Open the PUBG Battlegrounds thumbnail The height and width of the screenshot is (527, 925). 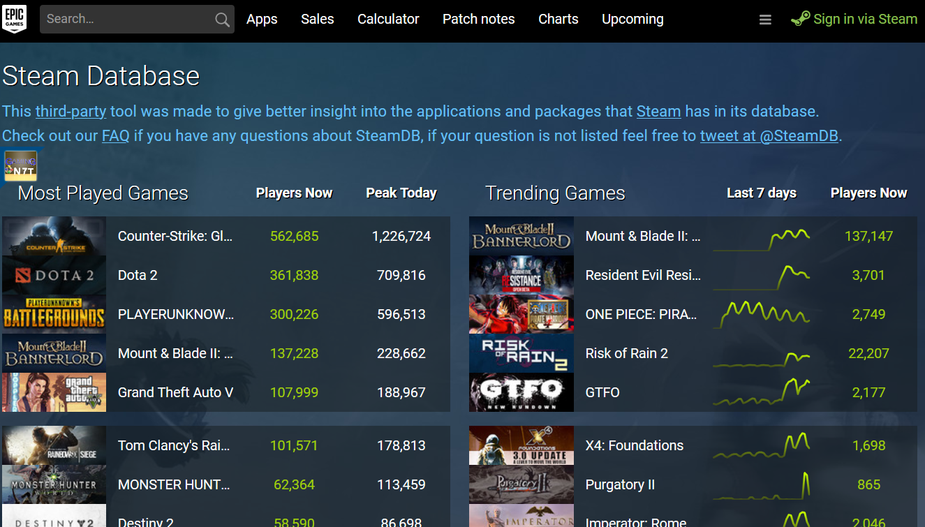[54, 314]
